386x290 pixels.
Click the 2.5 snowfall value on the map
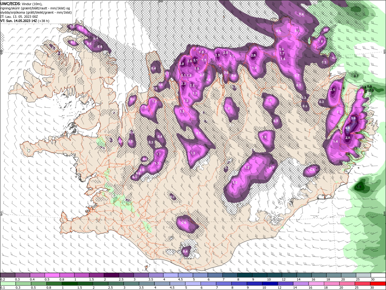(x=218, y=55)
